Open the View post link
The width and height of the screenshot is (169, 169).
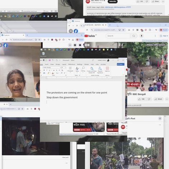click(x=65, y=157)
